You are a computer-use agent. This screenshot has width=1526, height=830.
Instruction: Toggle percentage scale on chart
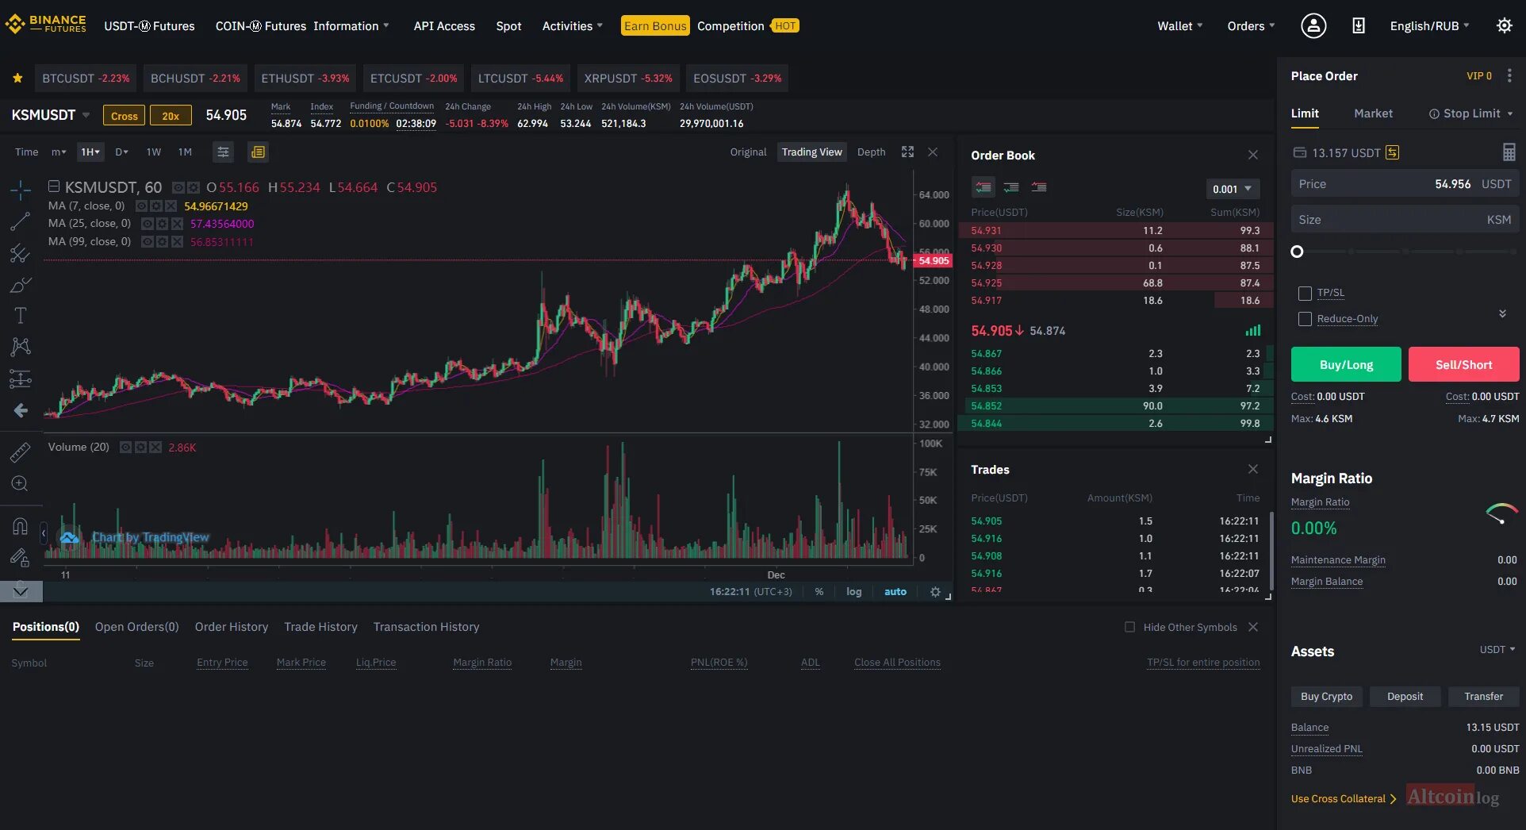[819, 592]
